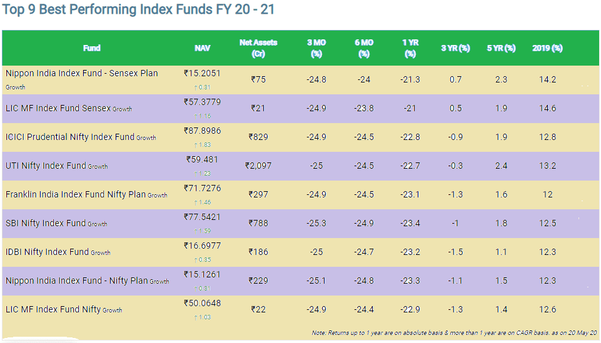The width and height of the screenshot is (601, 343).
Task: Click the NAV change ↑1.46 indicator
Action: [203, 202]
